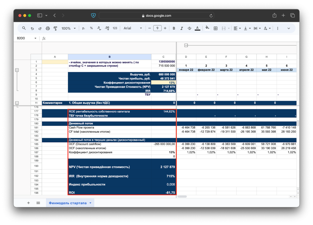Screen dimensions: 313x225
Task: Click the search menus magnifier icon
Action: point(24,28)
